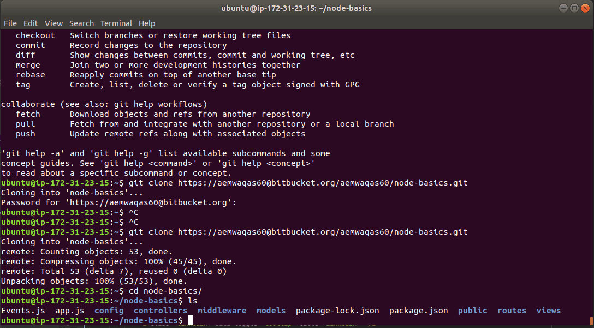Click the orange scrollbar thumb at bottom right
The height and width of the screenshot is (328, 594).
point(591,320)
